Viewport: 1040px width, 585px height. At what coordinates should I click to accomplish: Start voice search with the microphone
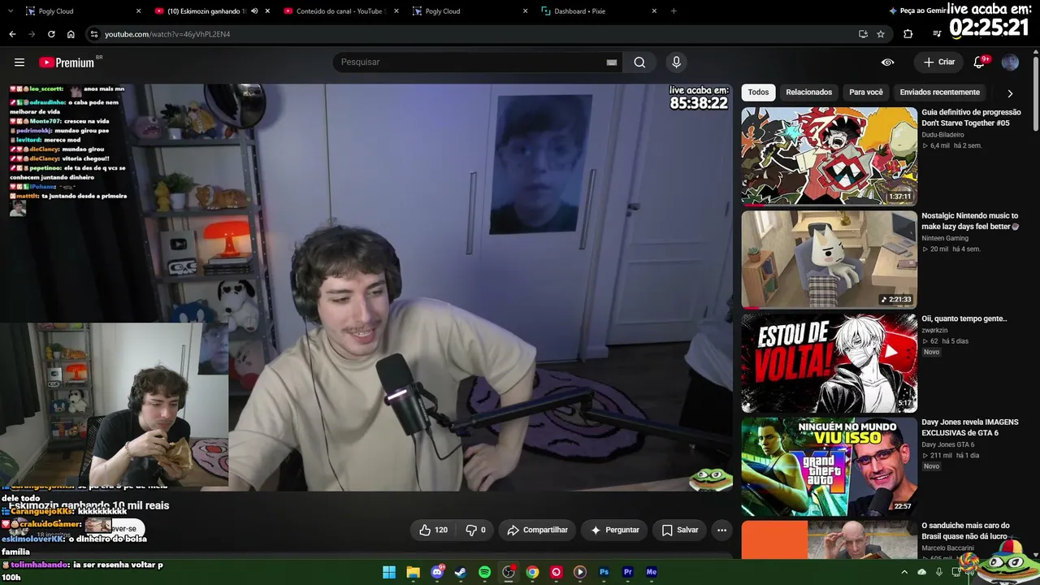point(676,63)
